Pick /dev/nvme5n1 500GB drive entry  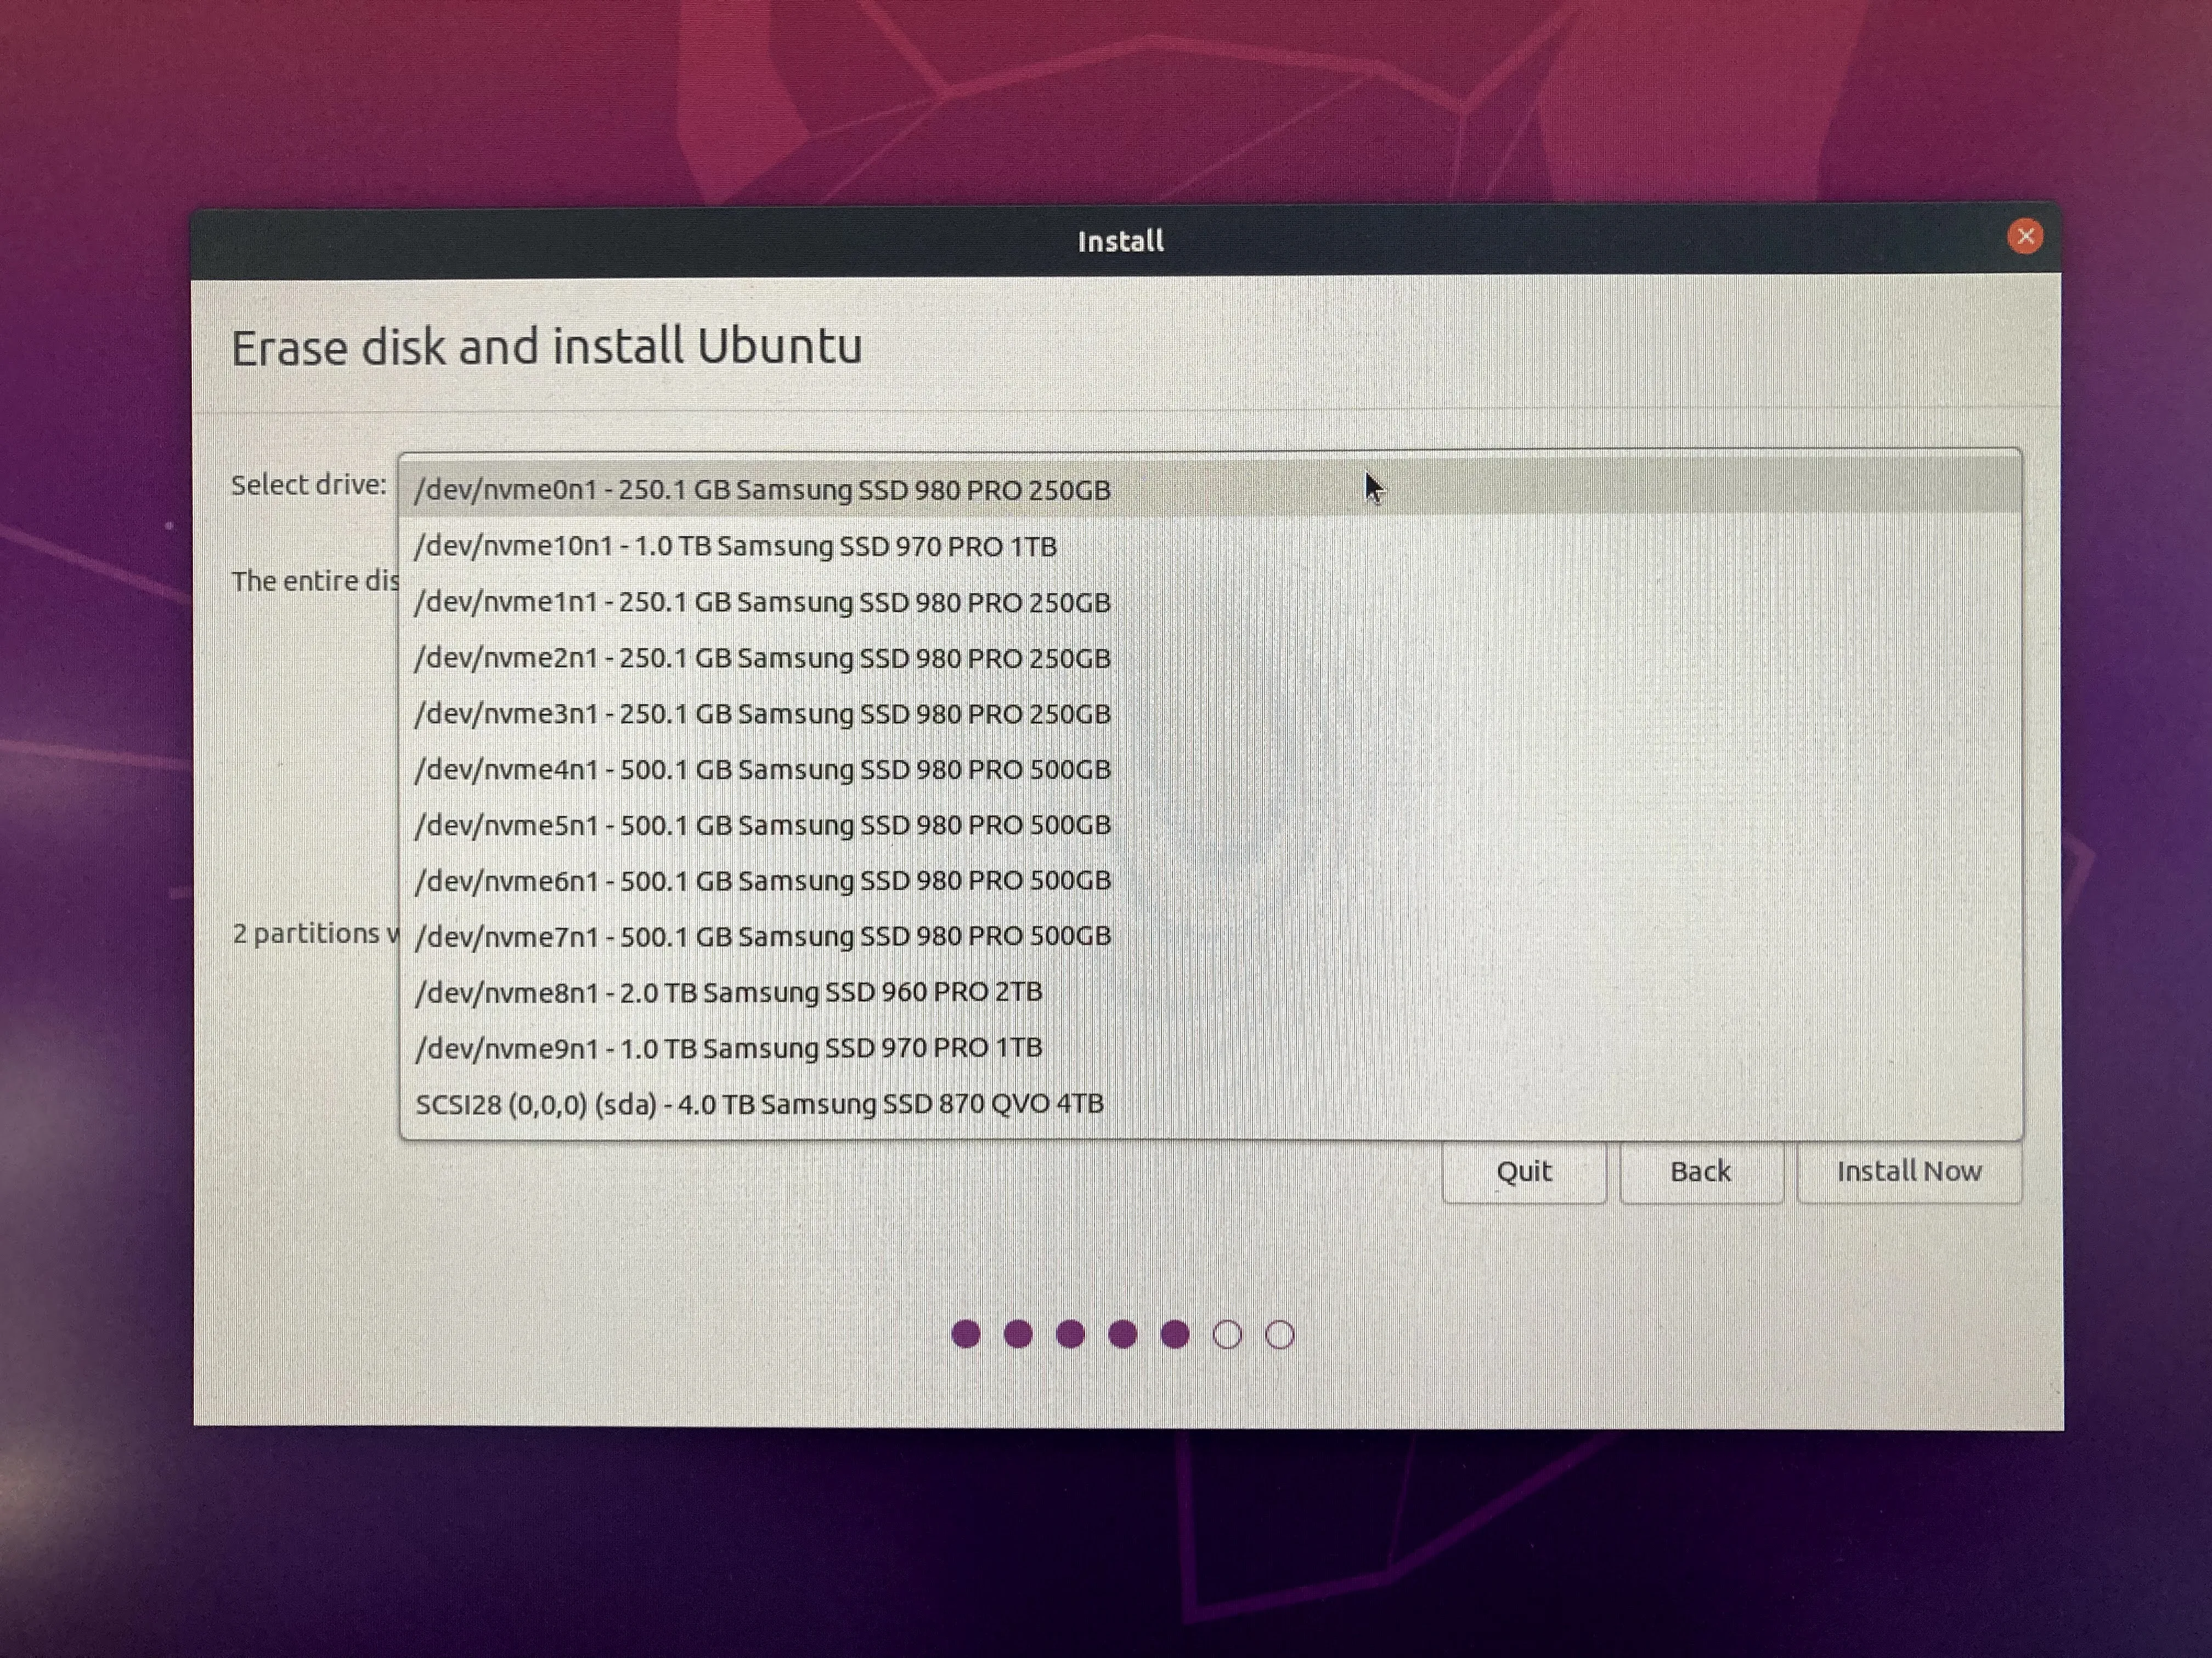[762, 825]
